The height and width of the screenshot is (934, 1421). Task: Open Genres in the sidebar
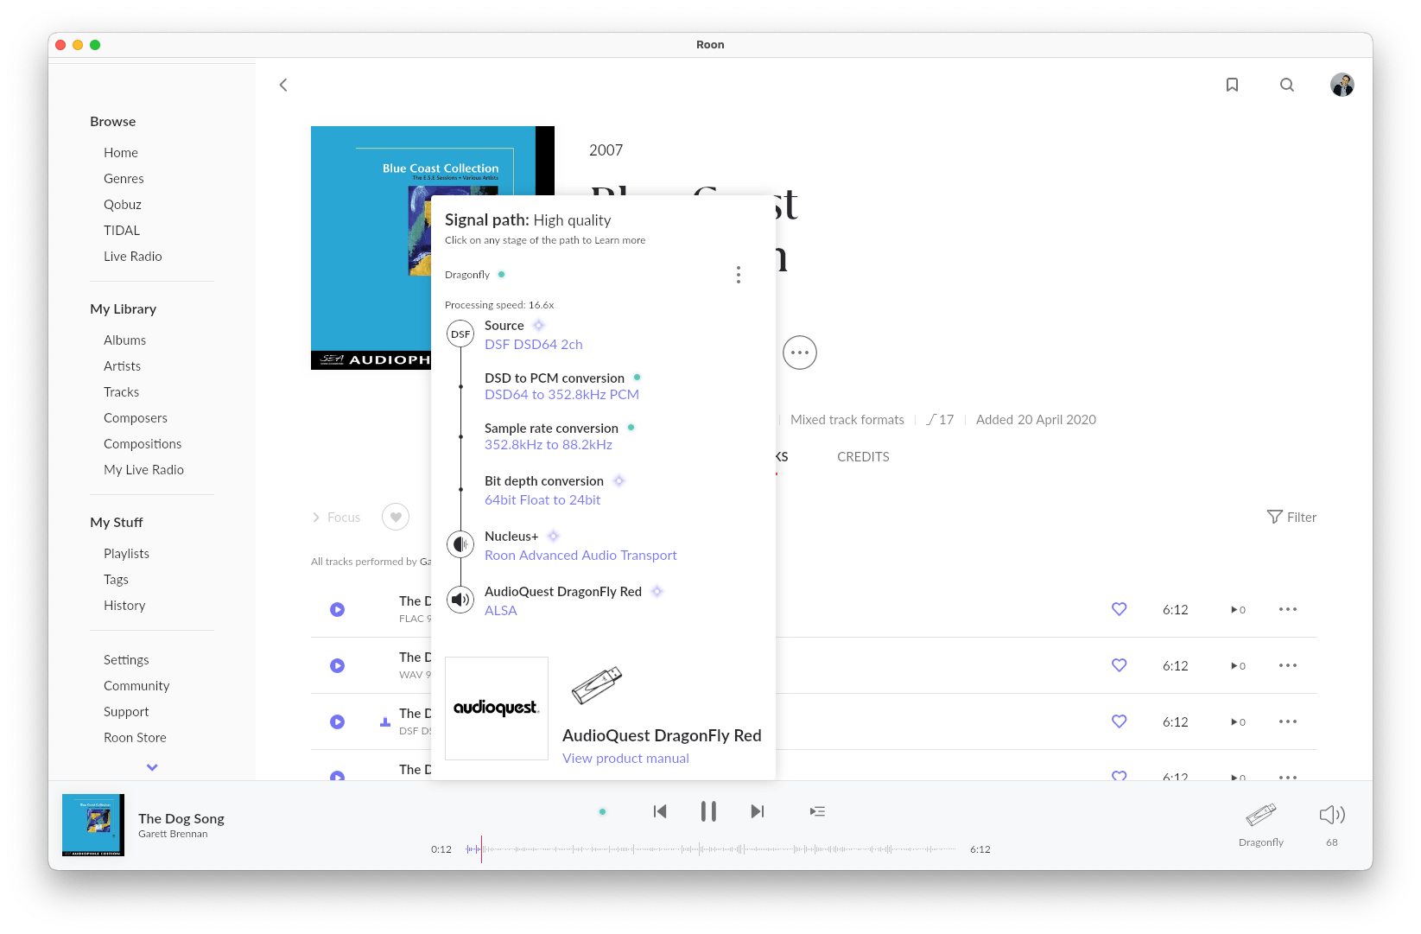(x=124, y=179)
